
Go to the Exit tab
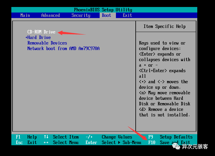click(127, 15)
